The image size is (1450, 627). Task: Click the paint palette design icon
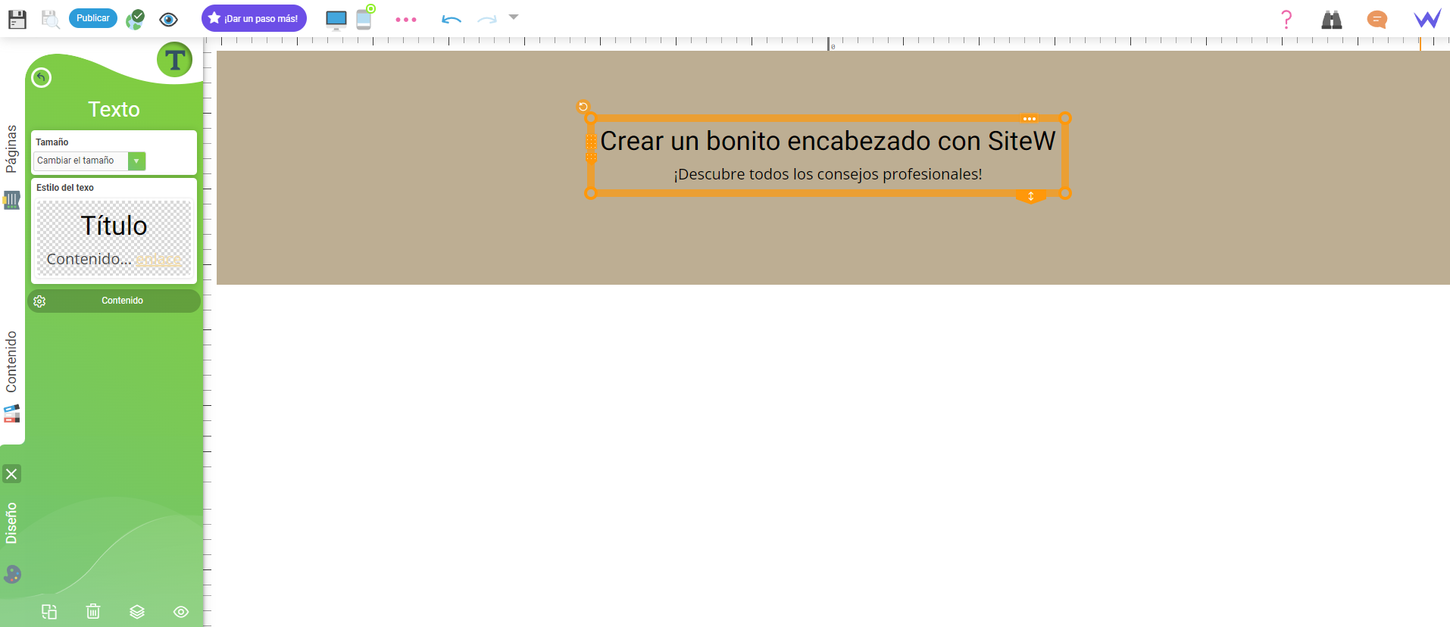click(12, 574)
